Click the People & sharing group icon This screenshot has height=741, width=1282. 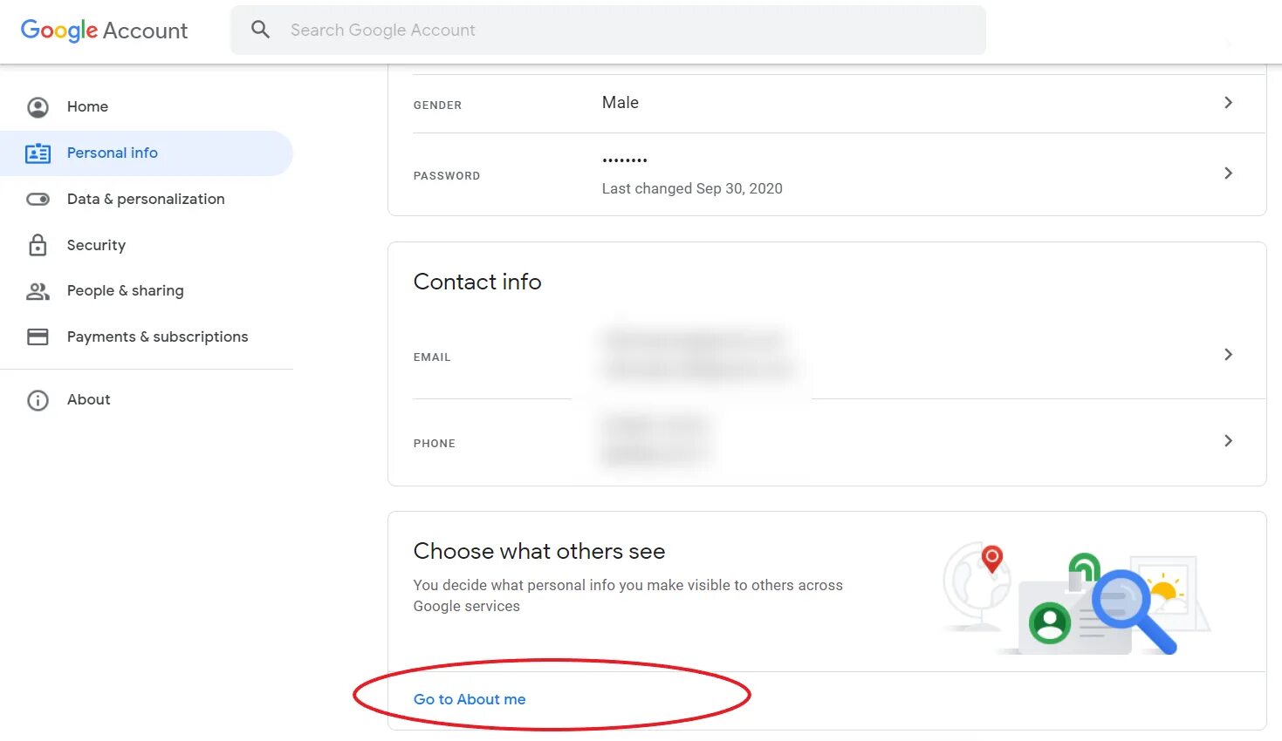38,291
